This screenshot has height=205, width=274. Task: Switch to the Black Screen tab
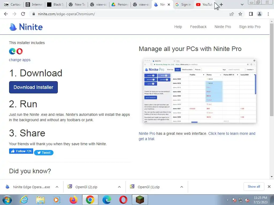[x=56, y=5]
